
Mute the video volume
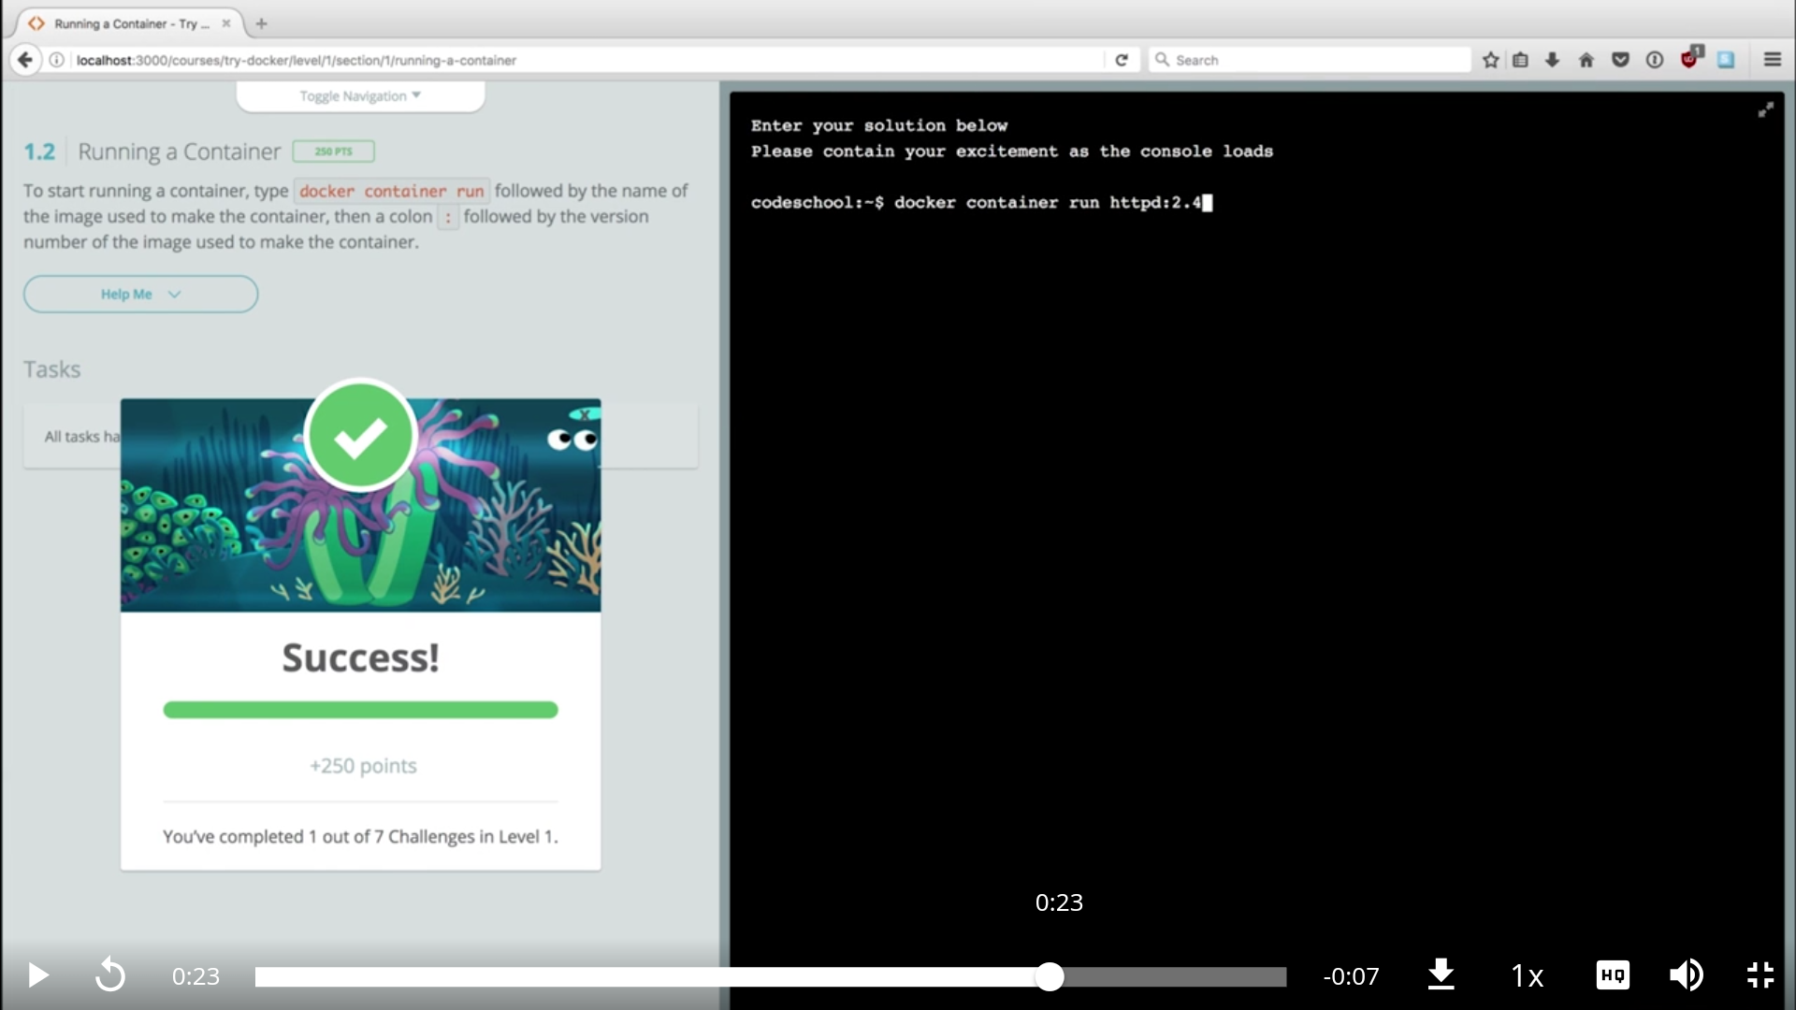[1686, 975]
